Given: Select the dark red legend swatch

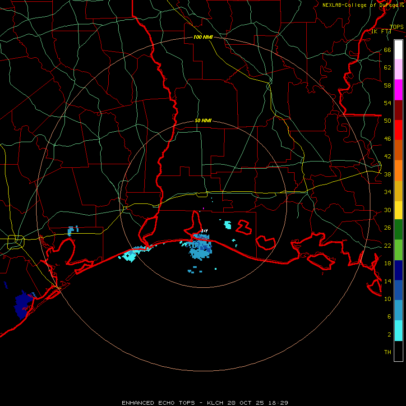Looking at the screenshot, I should click(x=398, y=110).
